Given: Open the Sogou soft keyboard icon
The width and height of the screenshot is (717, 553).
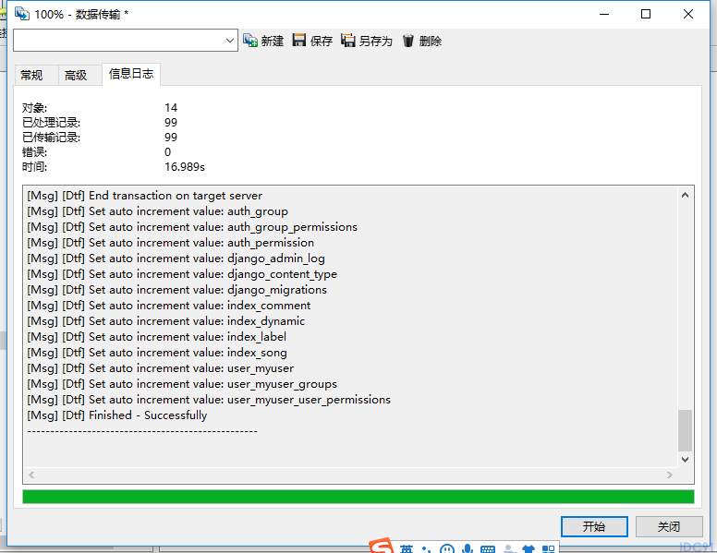Looking at the screenshot, I should (488, 549).
